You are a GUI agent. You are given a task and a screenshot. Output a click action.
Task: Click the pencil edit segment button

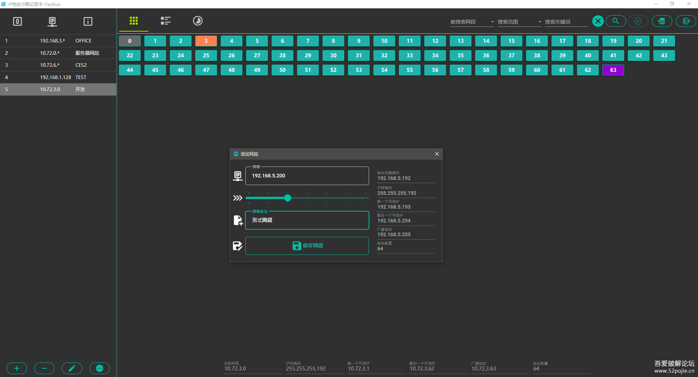(x=72, y=368)
